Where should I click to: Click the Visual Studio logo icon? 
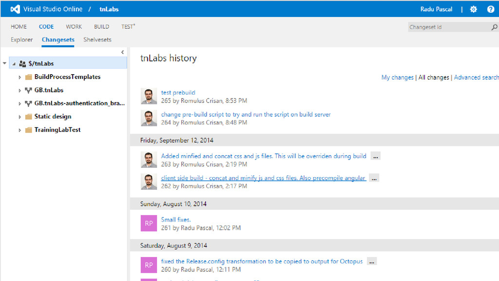tap(15, 9)
